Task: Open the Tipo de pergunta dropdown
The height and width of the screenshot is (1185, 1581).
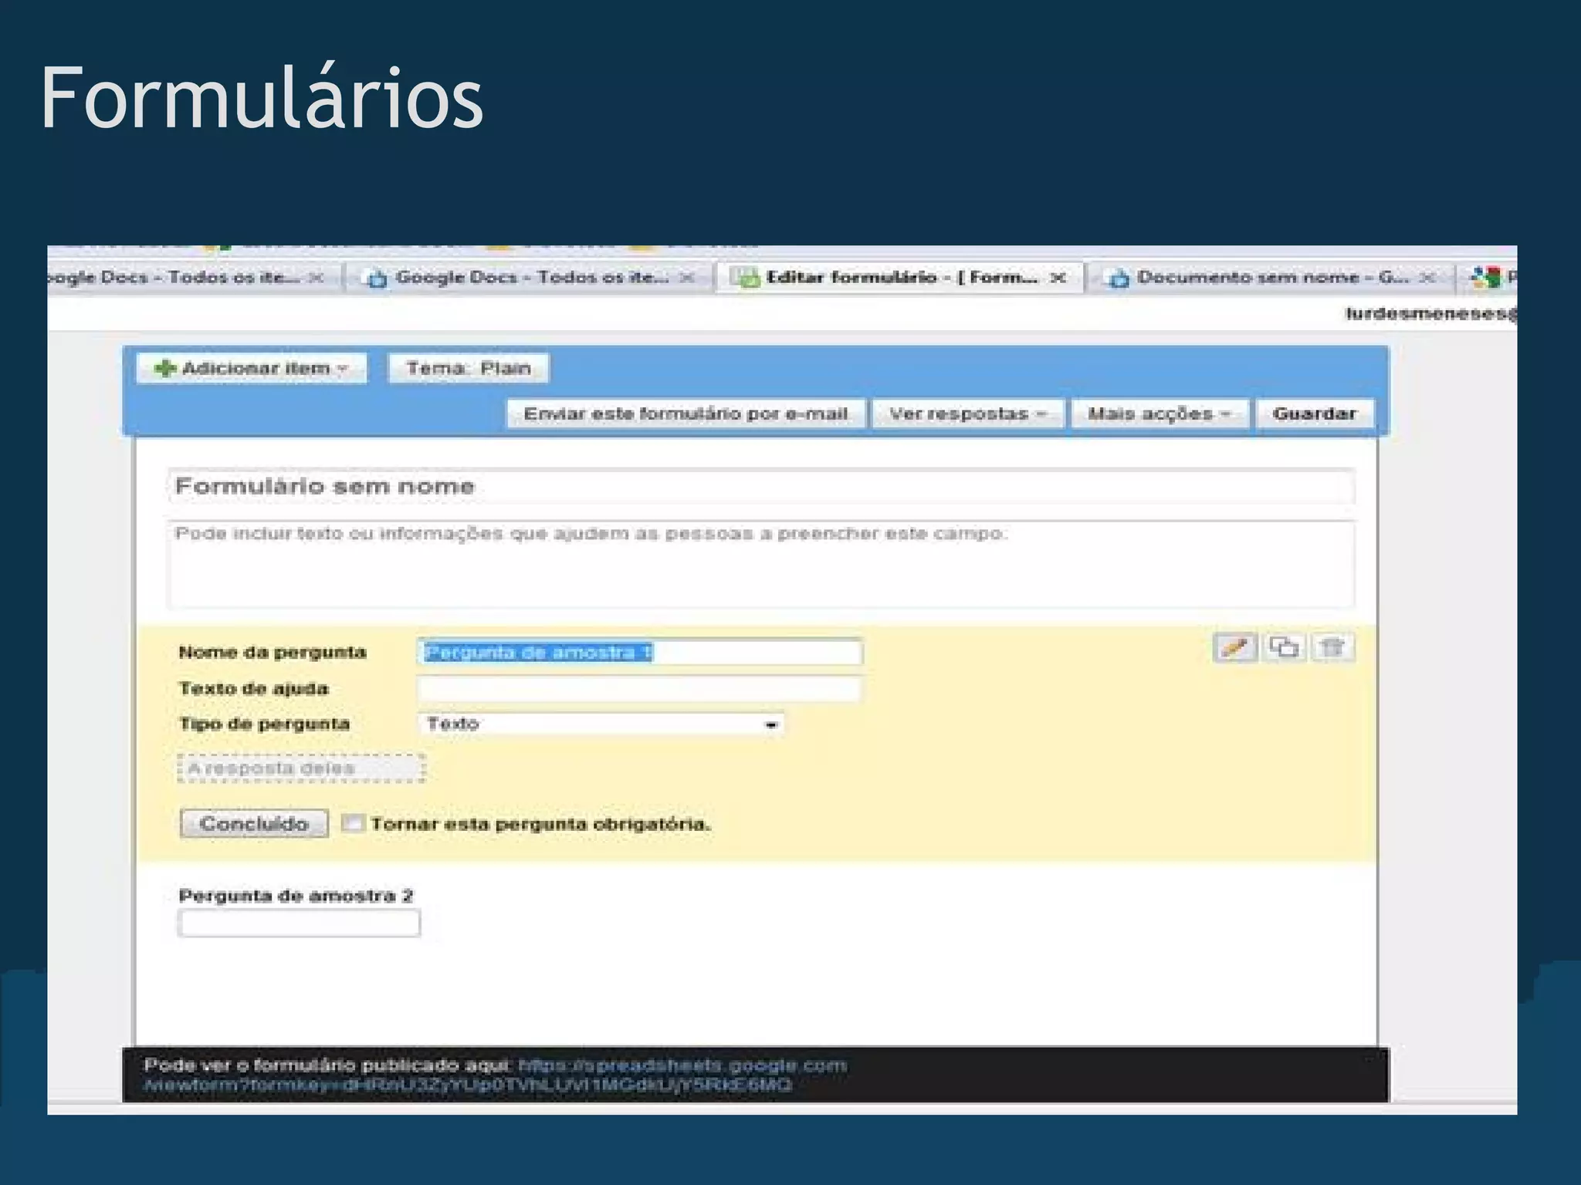Action: coord(601,724)
